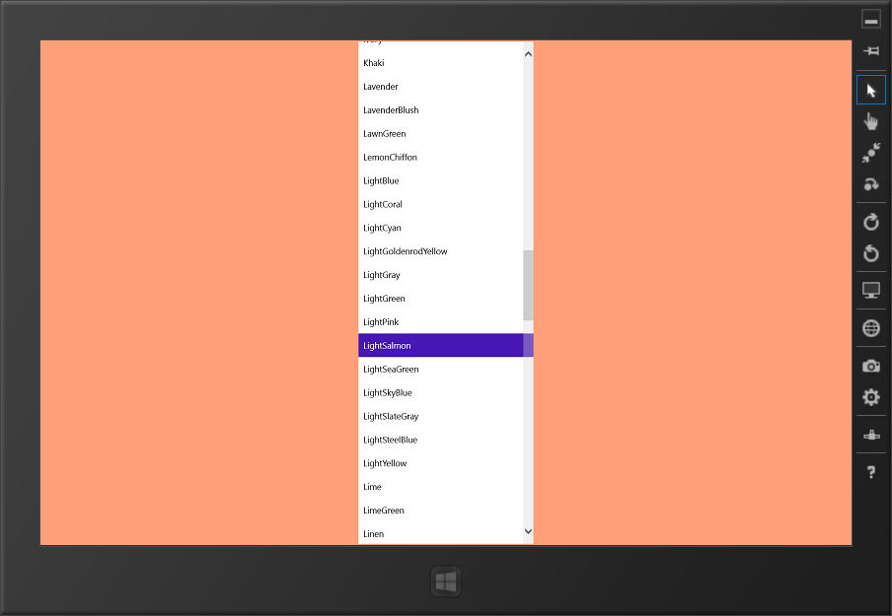Open change resolution monitor icon

(x=871, y=291)
